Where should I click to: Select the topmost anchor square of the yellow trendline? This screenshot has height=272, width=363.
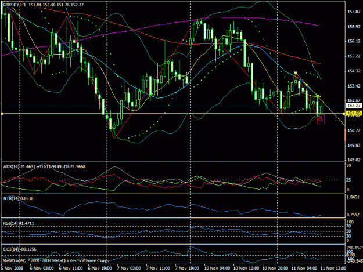[x=296, y=73]
